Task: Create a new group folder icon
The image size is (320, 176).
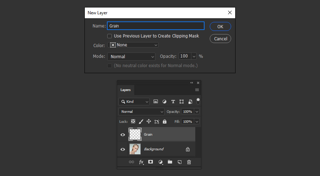Action: (x=170, y=162)
